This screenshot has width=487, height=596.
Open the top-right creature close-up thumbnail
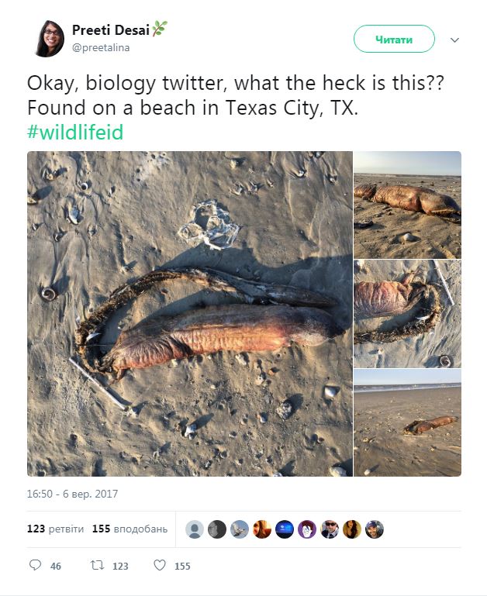click(x=407, y=205)
